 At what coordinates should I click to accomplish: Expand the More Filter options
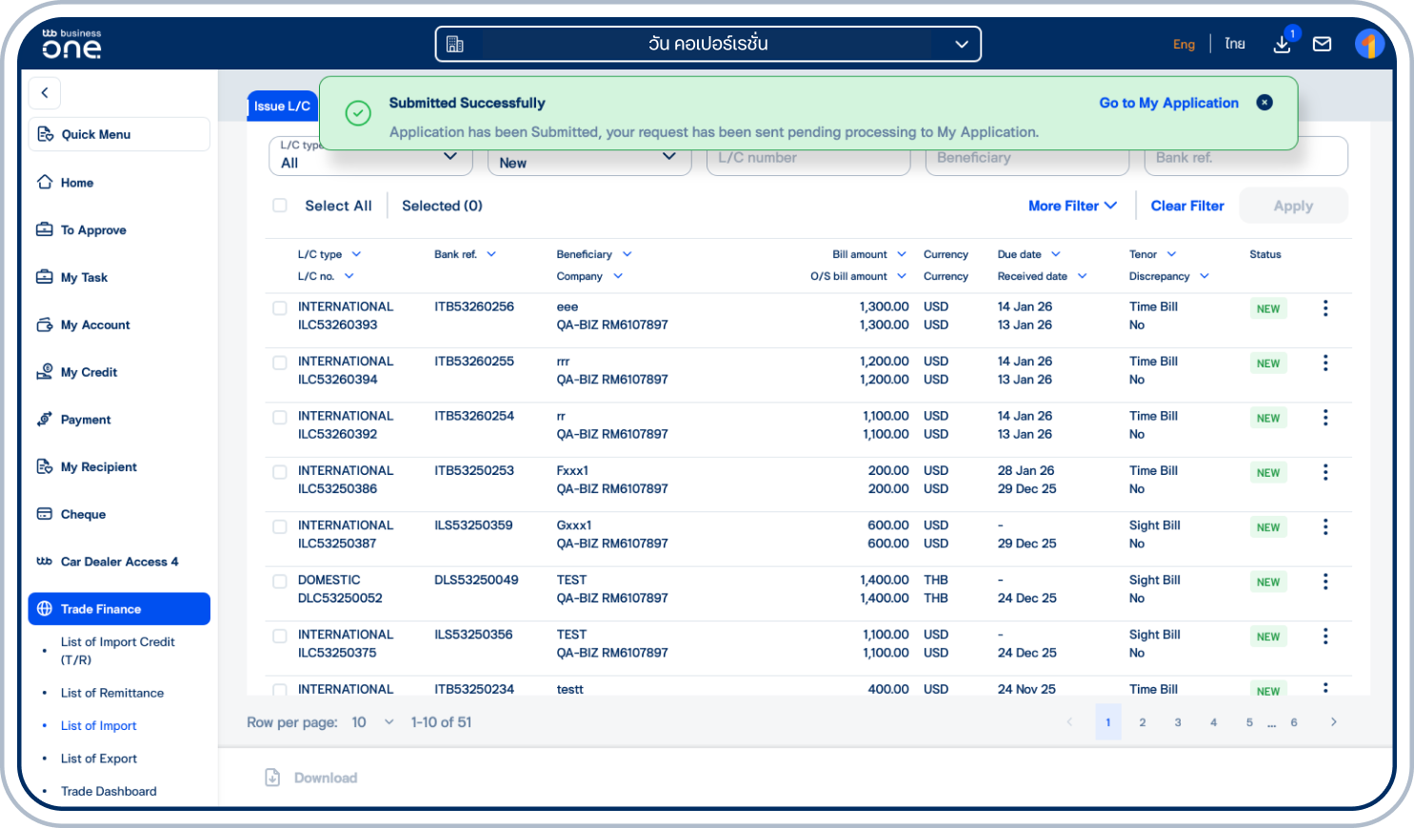pyautogui.click(x=1072, y=206)
